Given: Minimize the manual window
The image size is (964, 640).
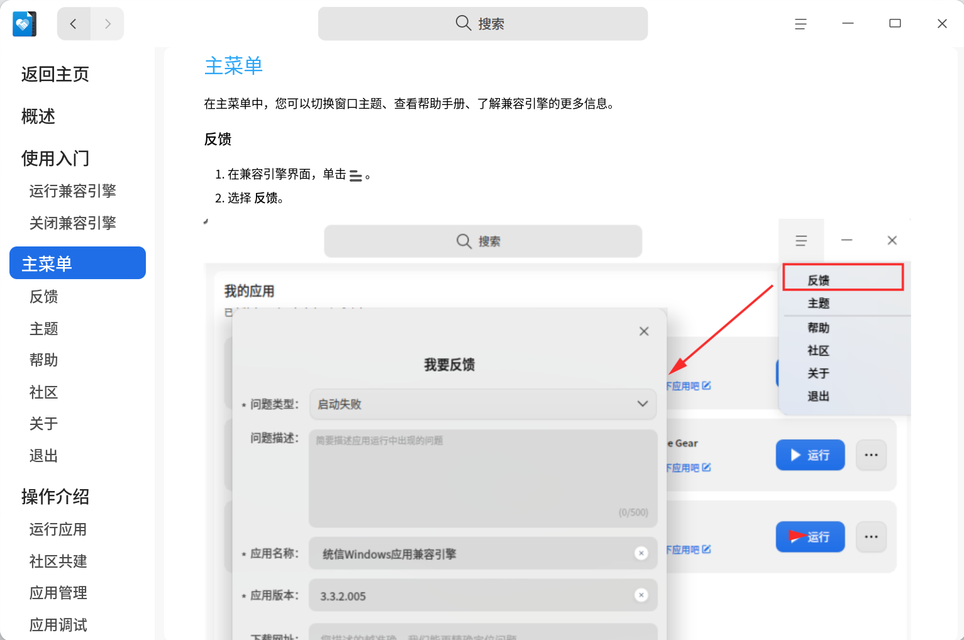Looking at the screenshot, I should click(x=848, y=23).
